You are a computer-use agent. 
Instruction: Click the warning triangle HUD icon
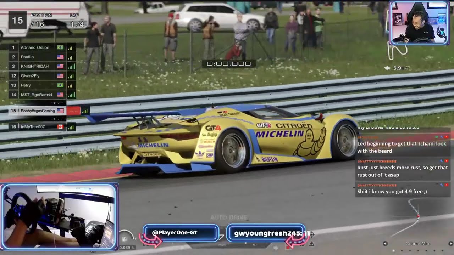tap(311, 244)
